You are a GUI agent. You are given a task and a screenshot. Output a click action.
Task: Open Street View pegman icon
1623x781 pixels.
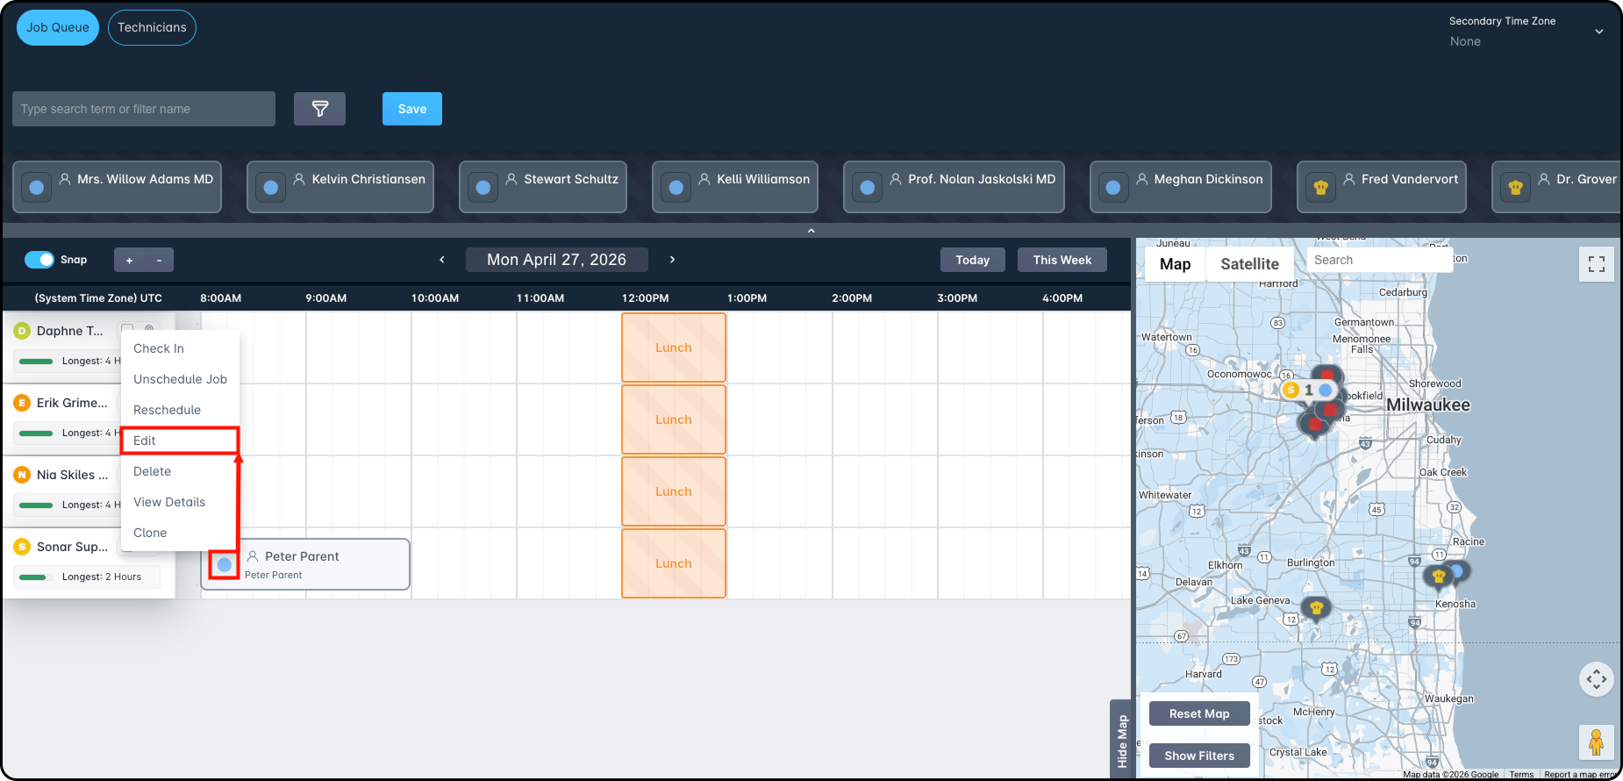pyautogui.click(x=1596, y=742)
